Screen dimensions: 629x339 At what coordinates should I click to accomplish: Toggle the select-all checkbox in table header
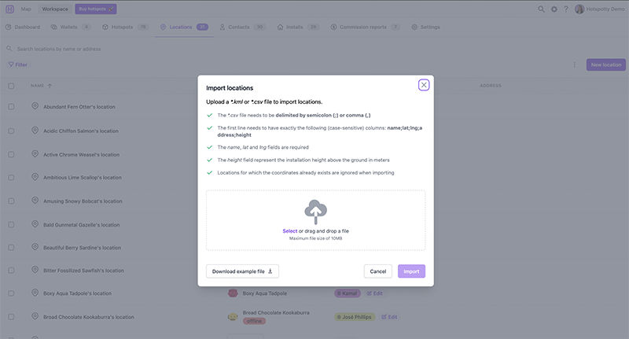11,85
